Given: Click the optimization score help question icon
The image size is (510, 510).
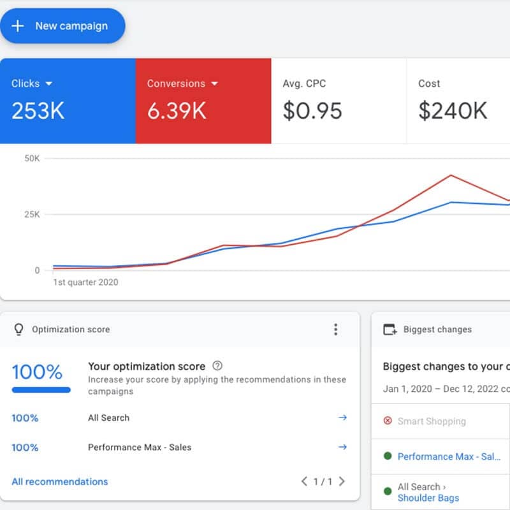Looking at the screenshot, I should click(217, 366).
